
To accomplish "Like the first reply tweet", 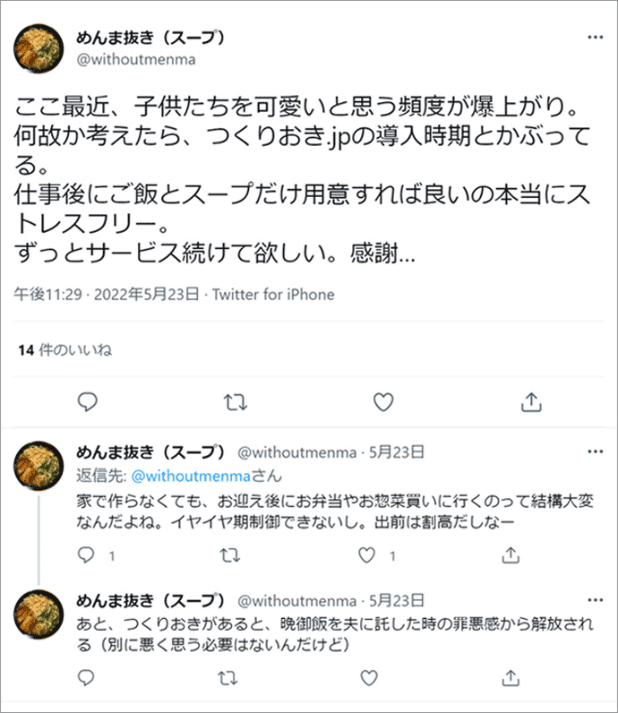I will point(365,555).
